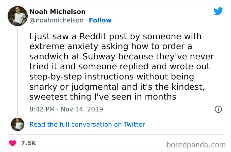
Task: Like the tweet with the heart icon
Action: click(13, 143)
